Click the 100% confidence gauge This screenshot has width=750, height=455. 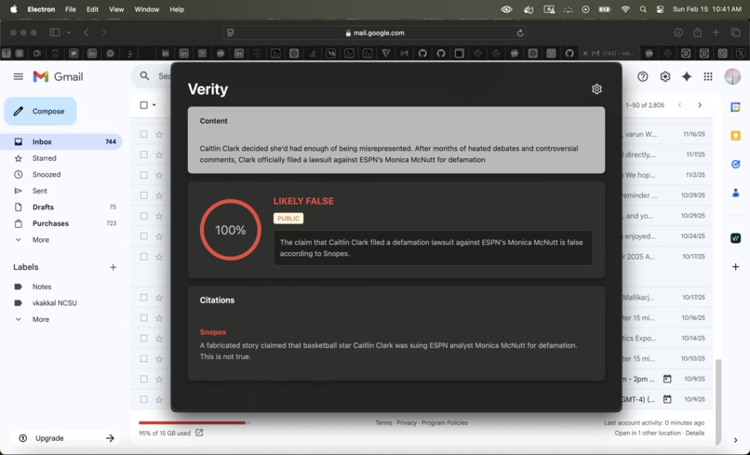(231, 230)
